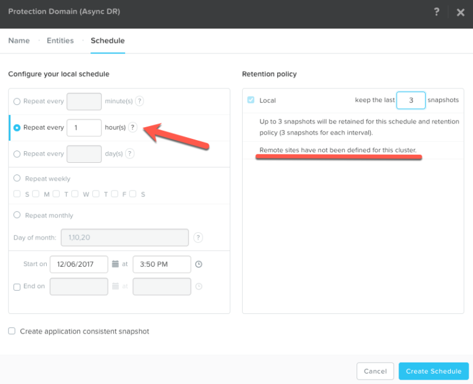
Task: Open help icon next to minute(s)
Action: pos(139,101)
